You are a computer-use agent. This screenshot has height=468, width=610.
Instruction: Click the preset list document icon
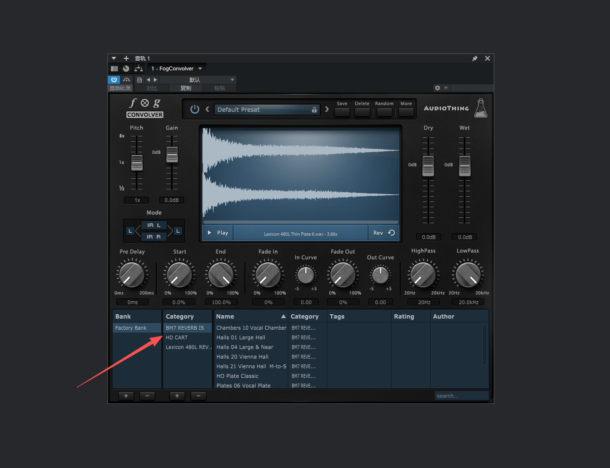click(x=139, y=80)
